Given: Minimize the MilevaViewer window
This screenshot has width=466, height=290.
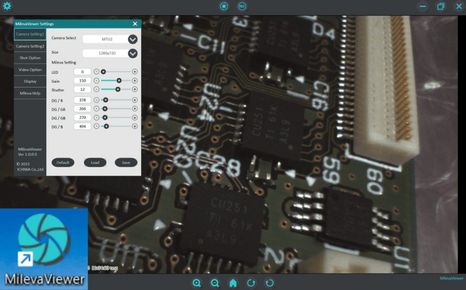Looking at the screenshot, I should (x=423, y=6).
